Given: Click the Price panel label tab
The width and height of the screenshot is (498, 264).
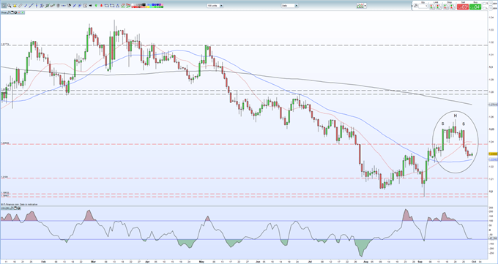Looking at the screenshot, I should (x=4, y=12).
